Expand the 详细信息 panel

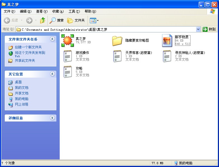(x=52, y=118)
